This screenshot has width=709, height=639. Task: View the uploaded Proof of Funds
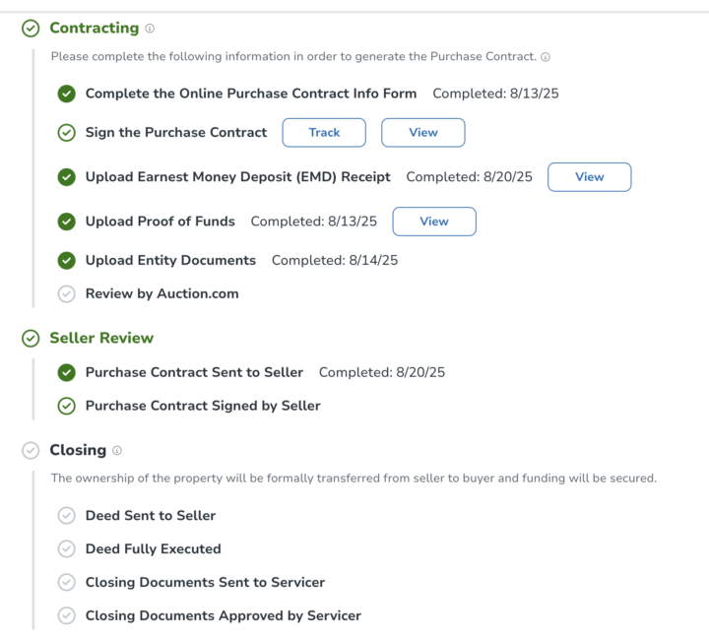pyautogui.click(x=433, y=222)
